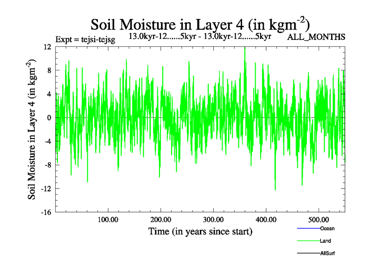Click the 400.00 x-axis tick label
This screenshot has height=278, width=371.
[x=266, y=219]
